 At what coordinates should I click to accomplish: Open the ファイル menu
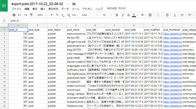pos(17,9)
